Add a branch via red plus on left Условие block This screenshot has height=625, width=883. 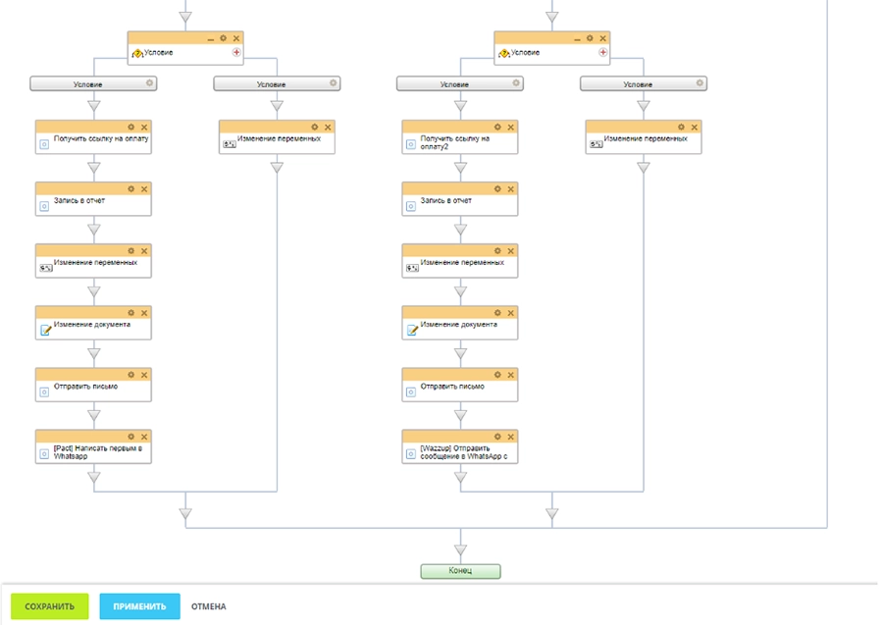tap(236, 53)
